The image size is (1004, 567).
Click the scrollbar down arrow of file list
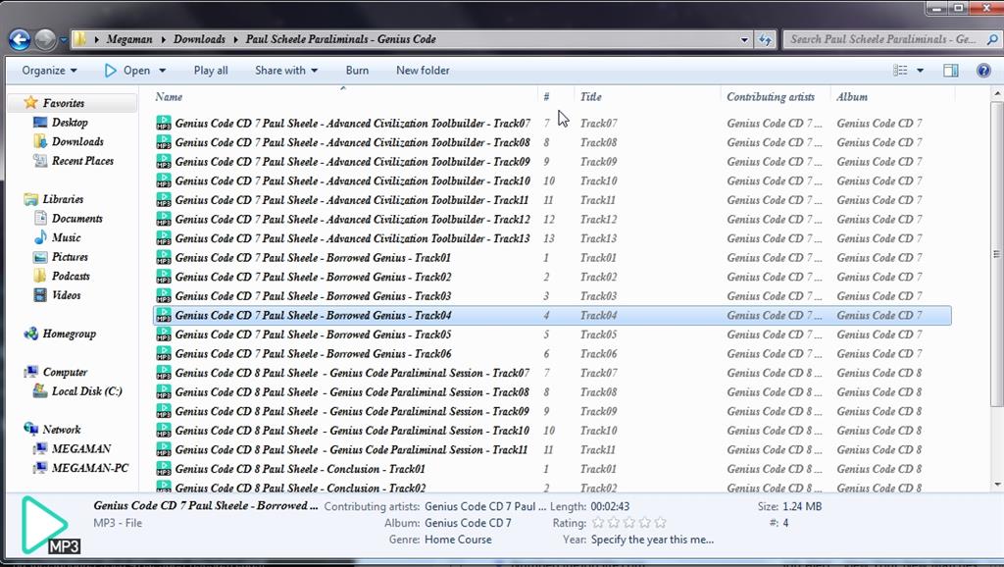[x=997, y=485]
